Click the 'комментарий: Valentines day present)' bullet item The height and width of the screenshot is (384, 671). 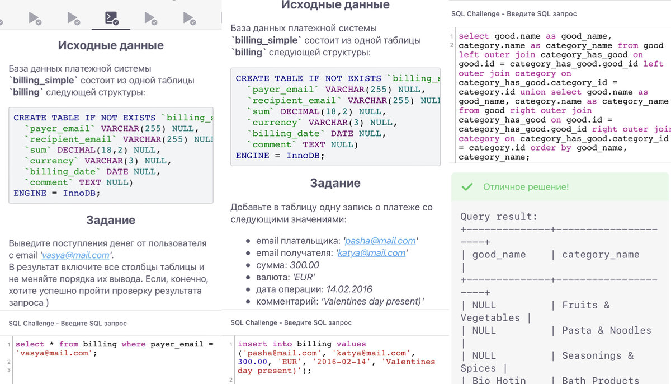pyautogui.click(x=340, y=302)
